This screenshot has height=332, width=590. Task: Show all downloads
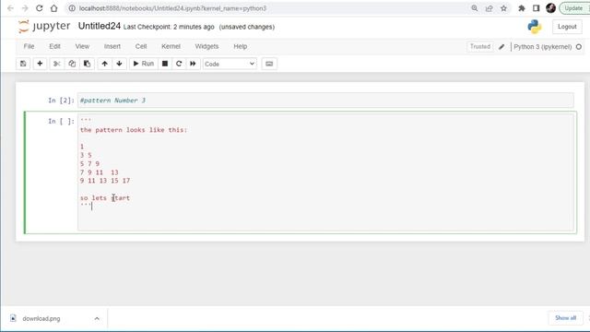pos(565,318)
